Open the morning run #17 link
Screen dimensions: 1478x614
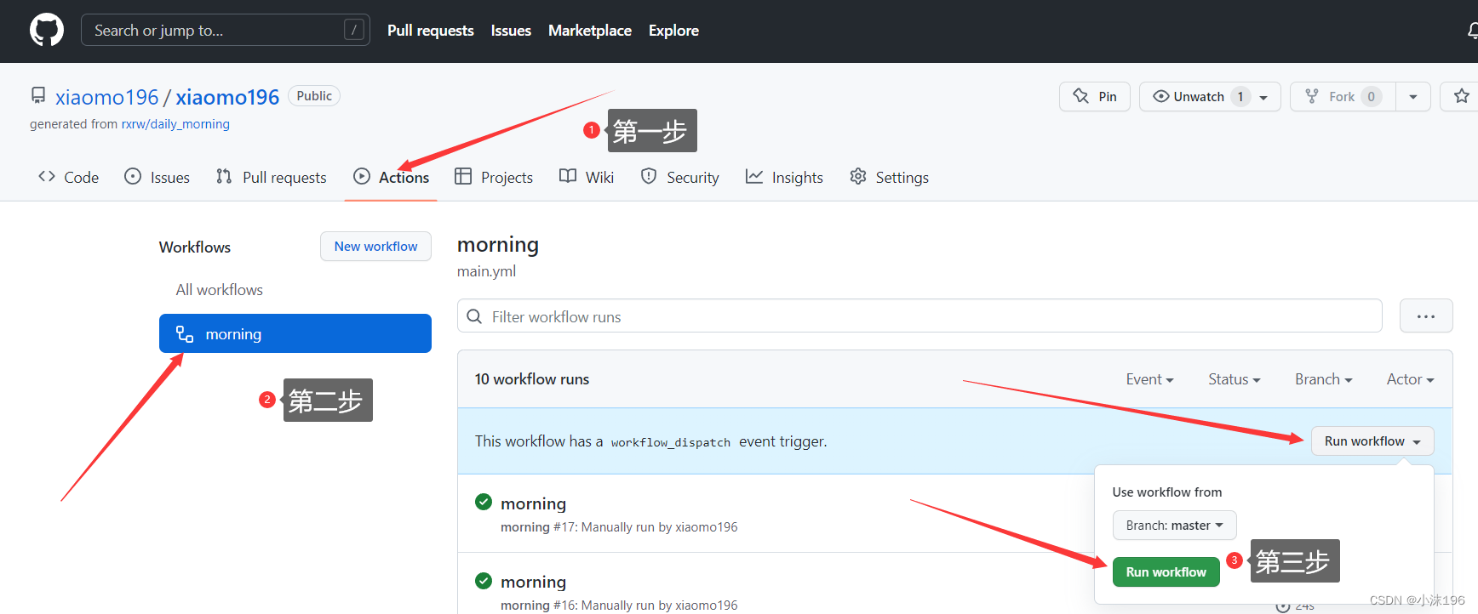tap(534, 503)
